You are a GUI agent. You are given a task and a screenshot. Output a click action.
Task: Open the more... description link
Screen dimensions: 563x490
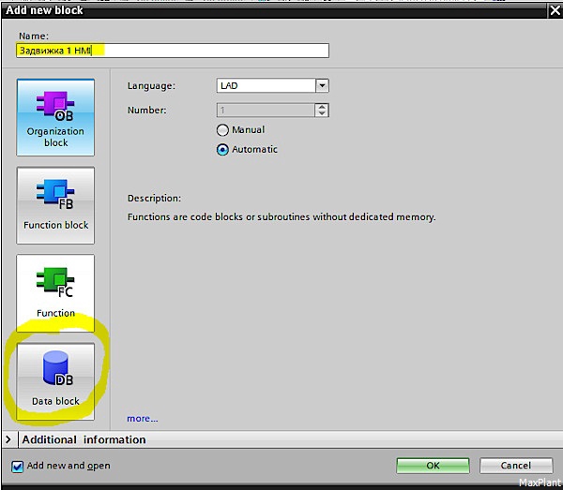click(143, 418)
